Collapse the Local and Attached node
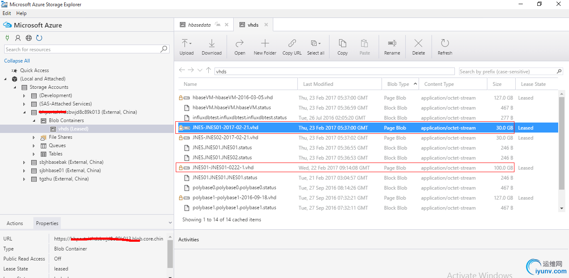 6,79
